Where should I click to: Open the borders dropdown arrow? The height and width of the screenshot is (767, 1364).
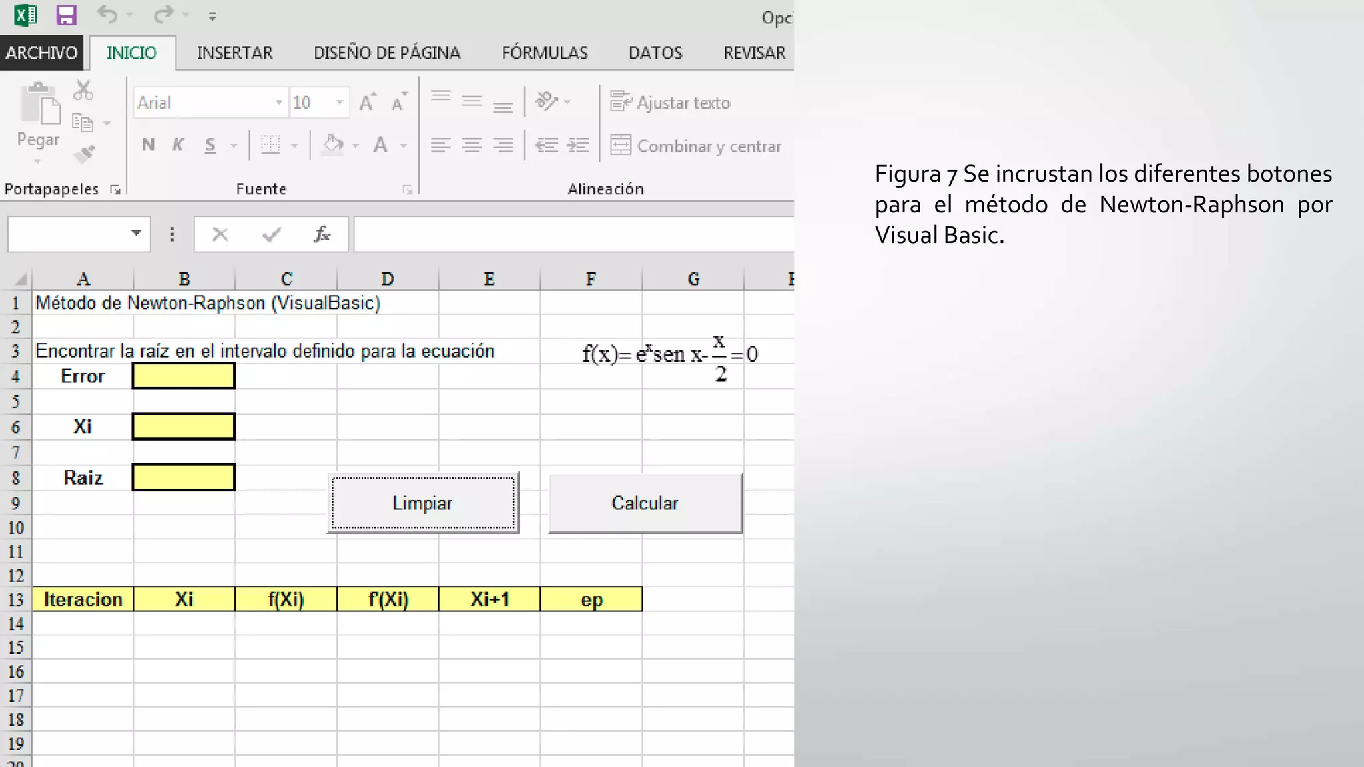coord(294,146)
